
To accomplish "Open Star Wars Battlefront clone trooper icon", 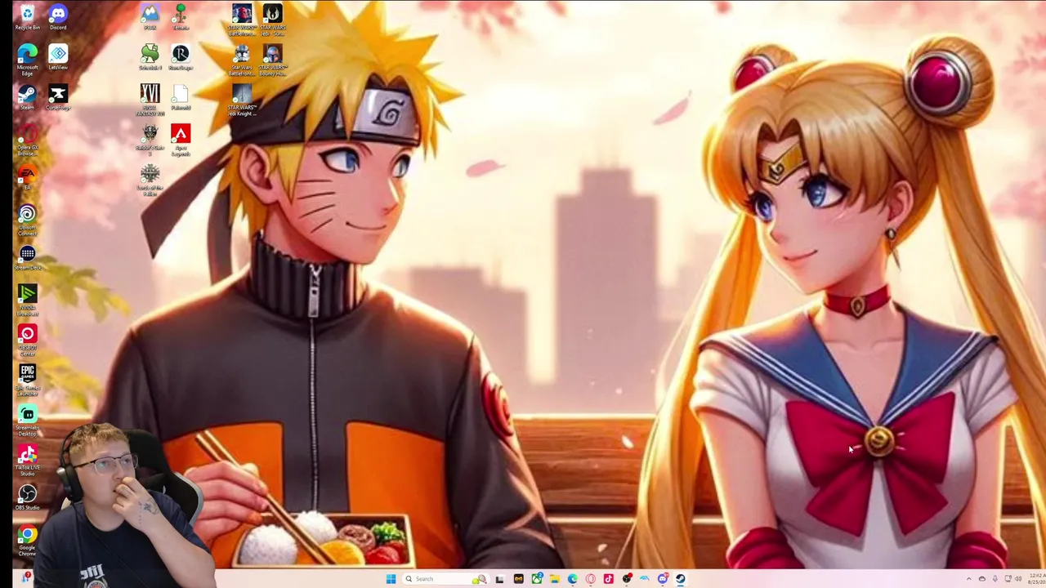I will pos(242,60).
